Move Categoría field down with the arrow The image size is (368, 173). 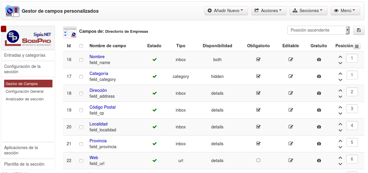[340, 80]
